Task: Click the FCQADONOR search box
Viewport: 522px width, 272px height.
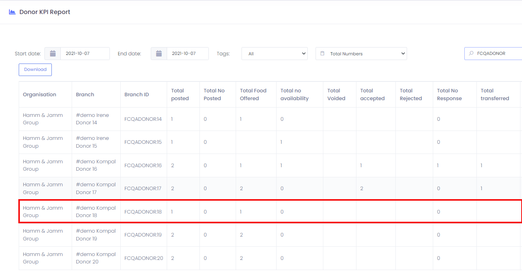Action: tap(497, 53)
